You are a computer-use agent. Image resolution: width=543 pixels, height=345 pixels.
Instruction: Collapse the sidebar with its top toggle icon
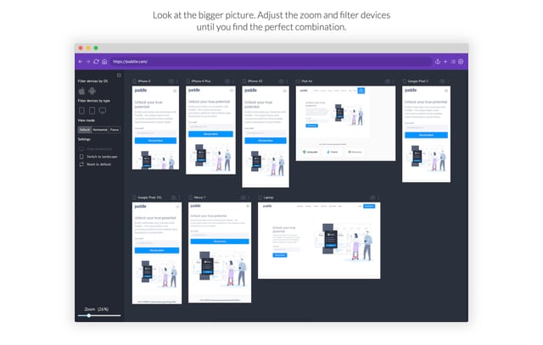point(119,75)
